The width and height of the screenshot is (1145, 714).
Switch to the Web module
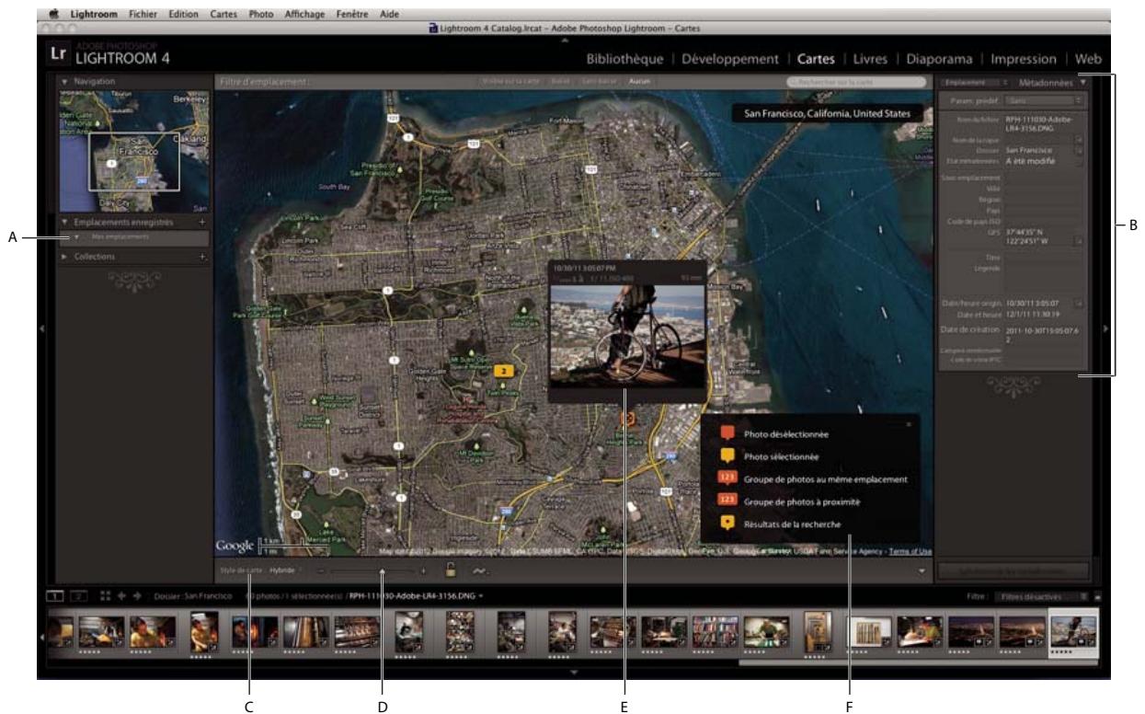(1087, 59)
